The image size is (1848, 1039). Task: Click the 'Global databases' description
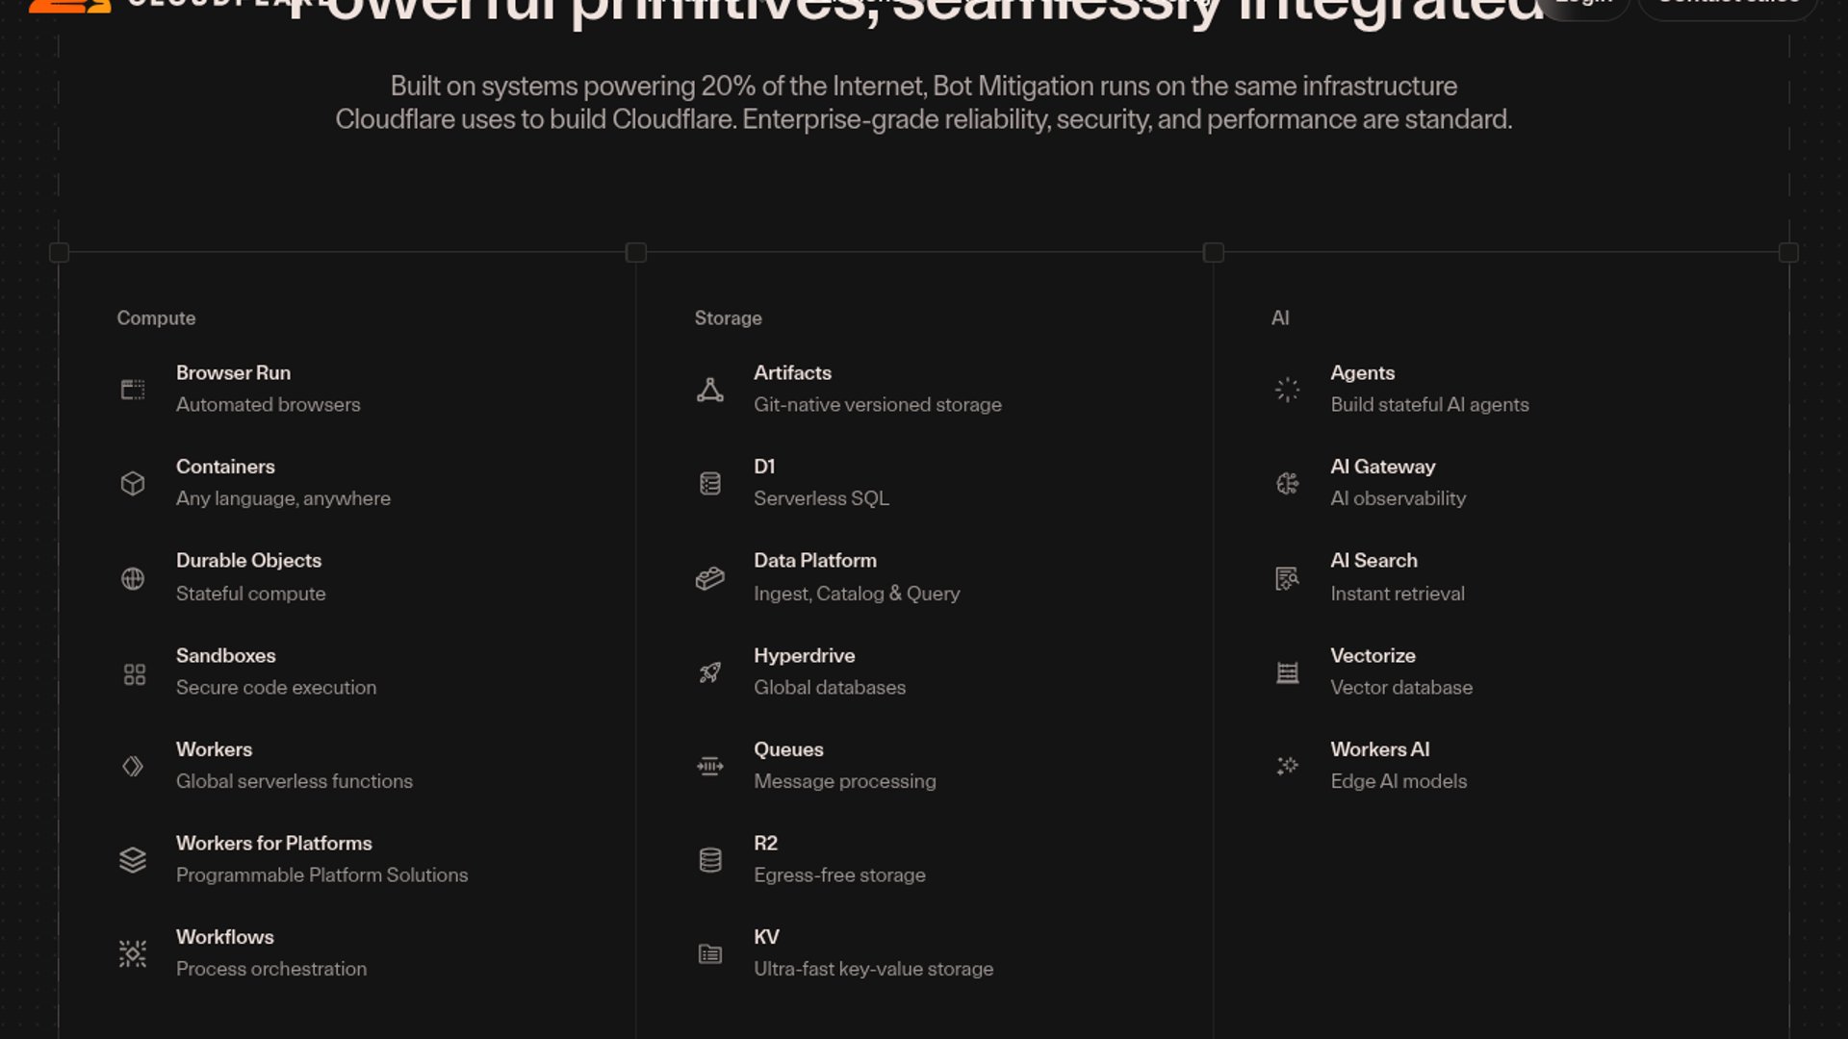tap(829, 688)
